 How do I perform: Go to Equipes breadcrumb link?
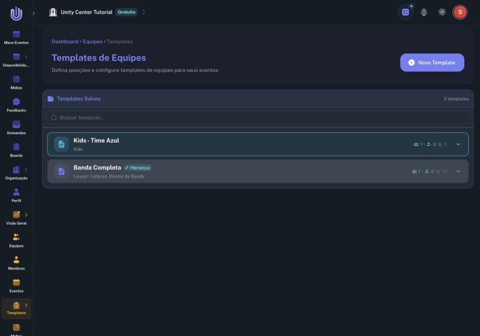coord(93,41)
